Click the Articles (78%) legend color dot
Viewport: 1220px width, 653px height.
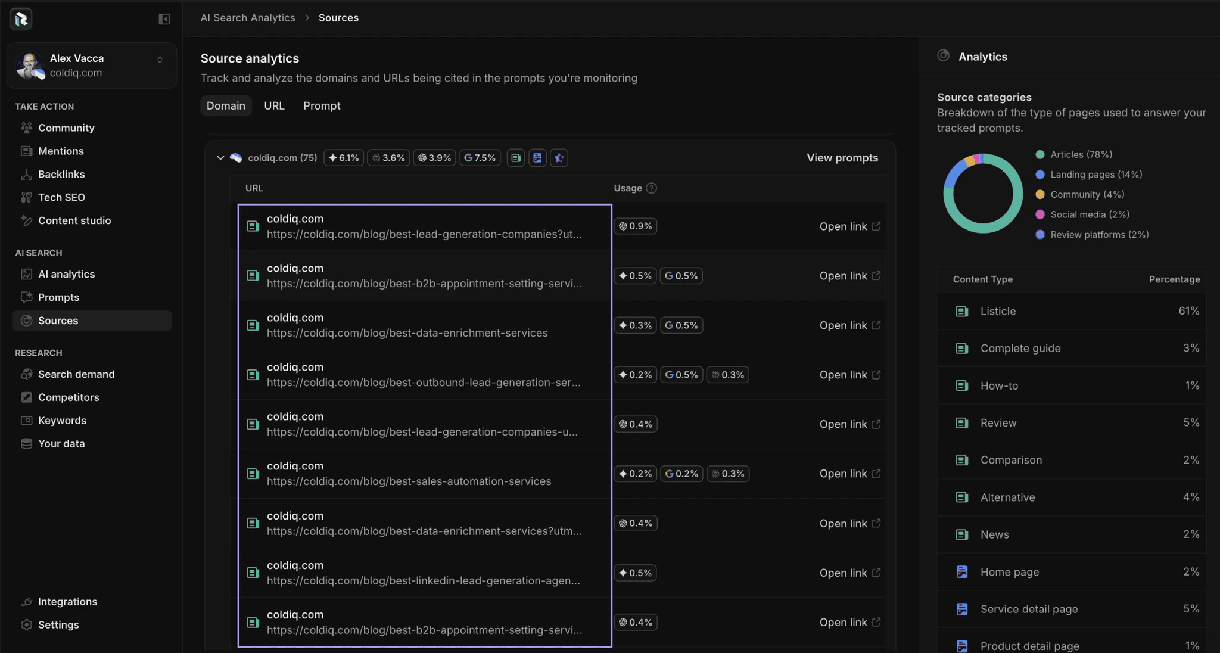tap(1040, 154)
